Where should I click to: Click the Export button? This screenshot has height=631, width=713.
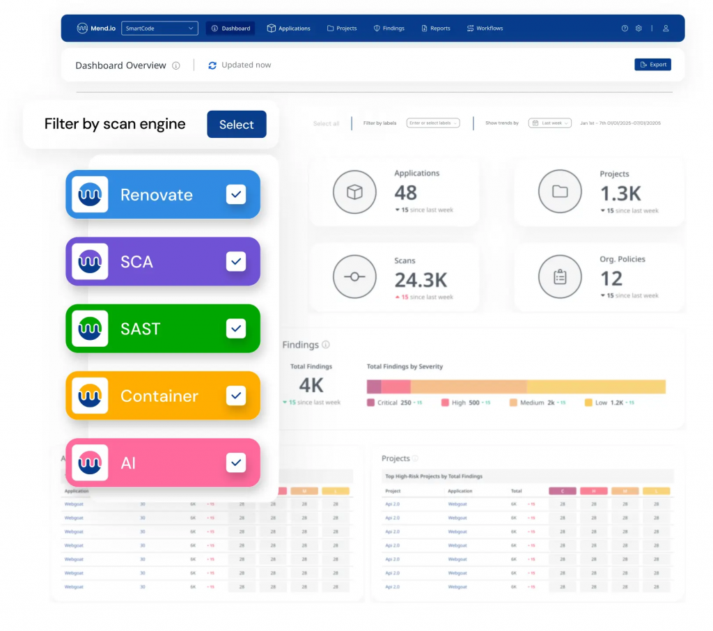[652, 64]
